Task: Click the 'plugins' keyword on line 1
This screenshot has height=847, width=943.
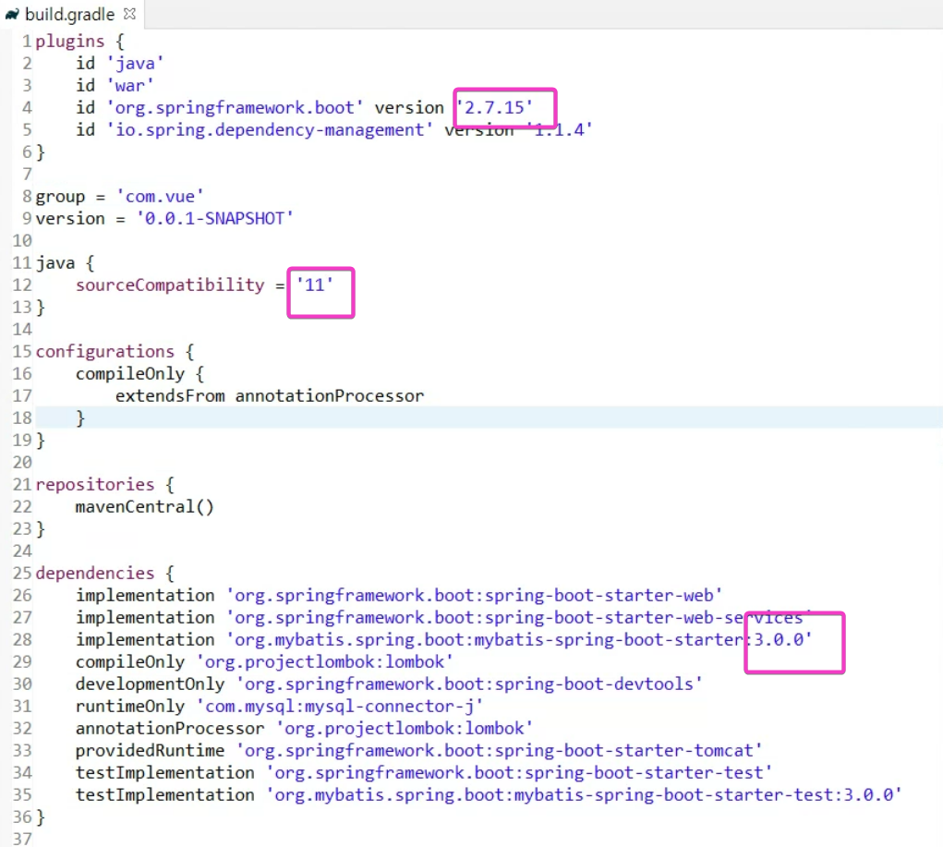Action: click(69, 41)
